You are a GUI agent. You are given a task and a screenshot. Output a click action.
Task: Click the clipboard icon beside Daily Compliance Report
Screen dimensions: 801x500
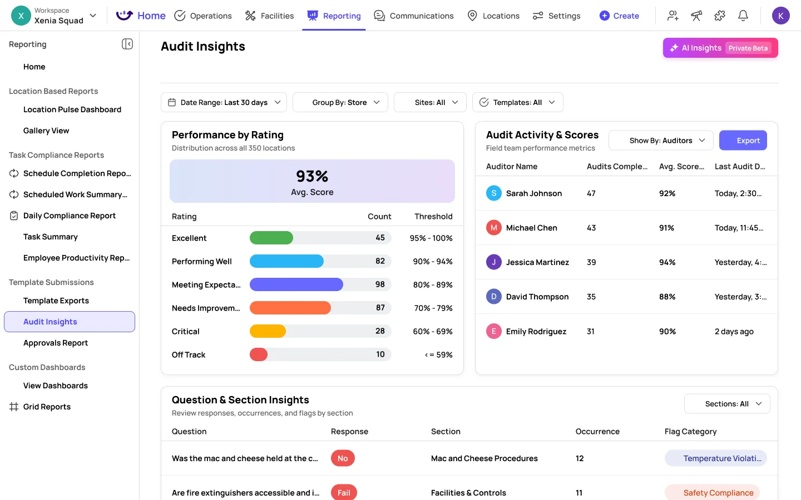click(x=13, y=216)
